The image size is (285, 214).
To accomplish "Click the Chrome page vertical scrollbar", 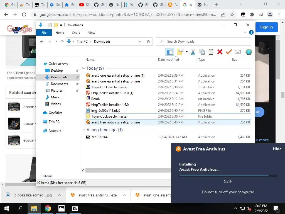I will [x=283, y=95].
